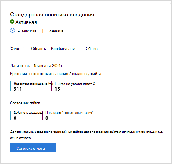Switch to the Общие tab
This screenshot has width=172, height=164.
pyautogui.click(x=91, y=49)
